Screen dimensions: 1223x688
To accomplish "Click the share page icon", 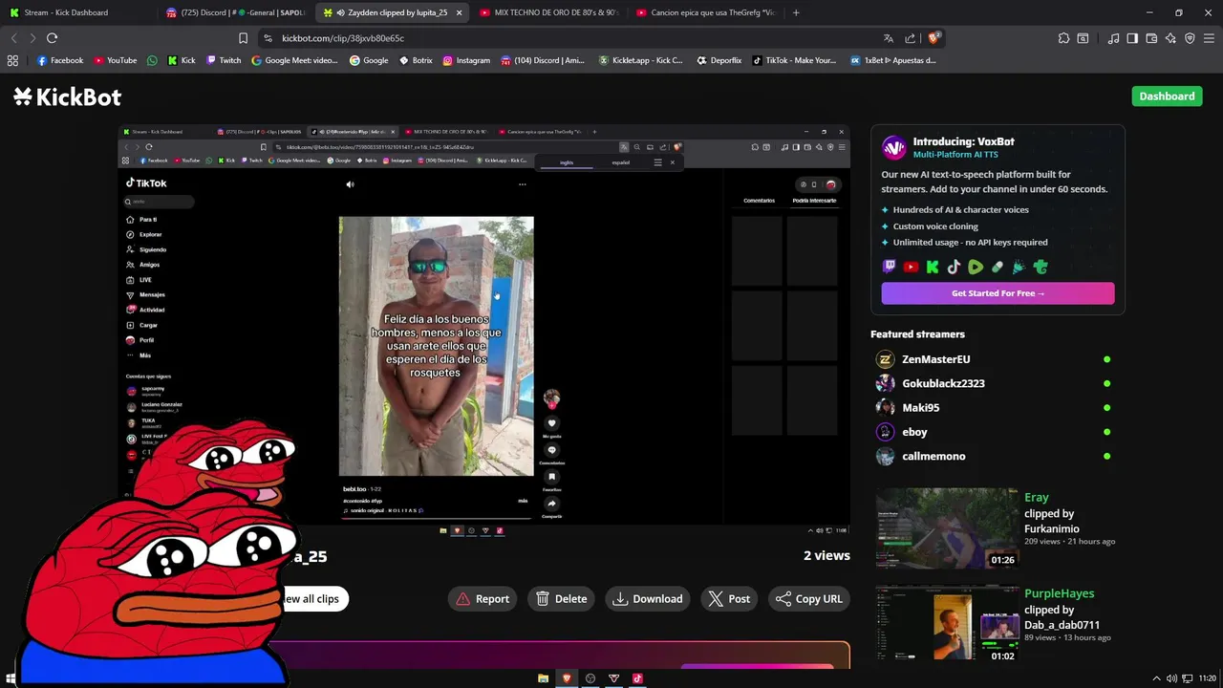I will [910, 38].
